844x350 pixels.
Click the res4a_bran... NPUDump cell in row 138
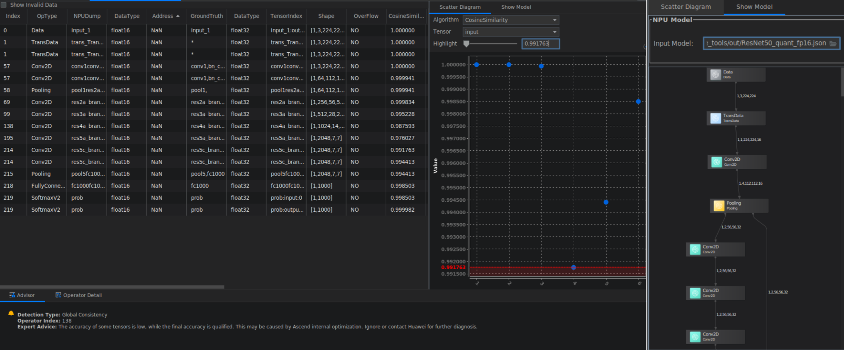pyautogui.click(x=87, y=126)
